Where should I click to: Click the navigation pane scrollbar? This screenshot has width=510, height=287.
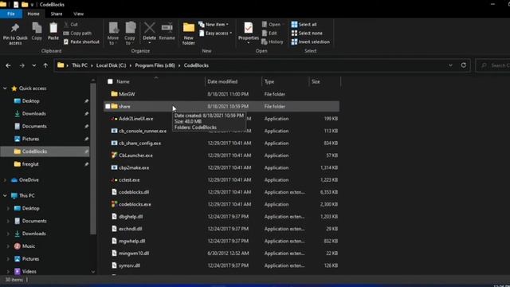pos(93,159)
